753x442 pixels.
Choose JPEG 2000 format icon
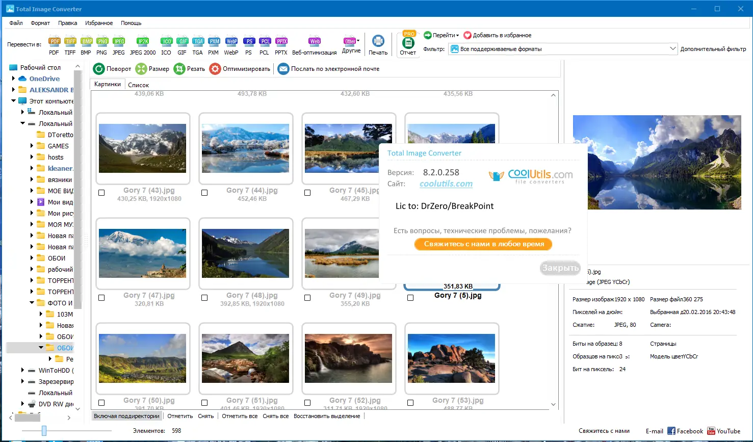143,45
